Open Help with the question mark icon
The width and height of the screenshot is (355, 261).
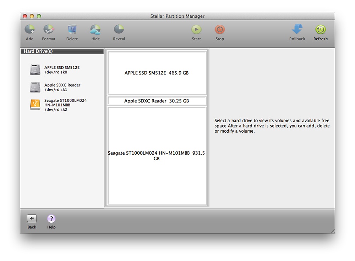click(x=51, y=219)
